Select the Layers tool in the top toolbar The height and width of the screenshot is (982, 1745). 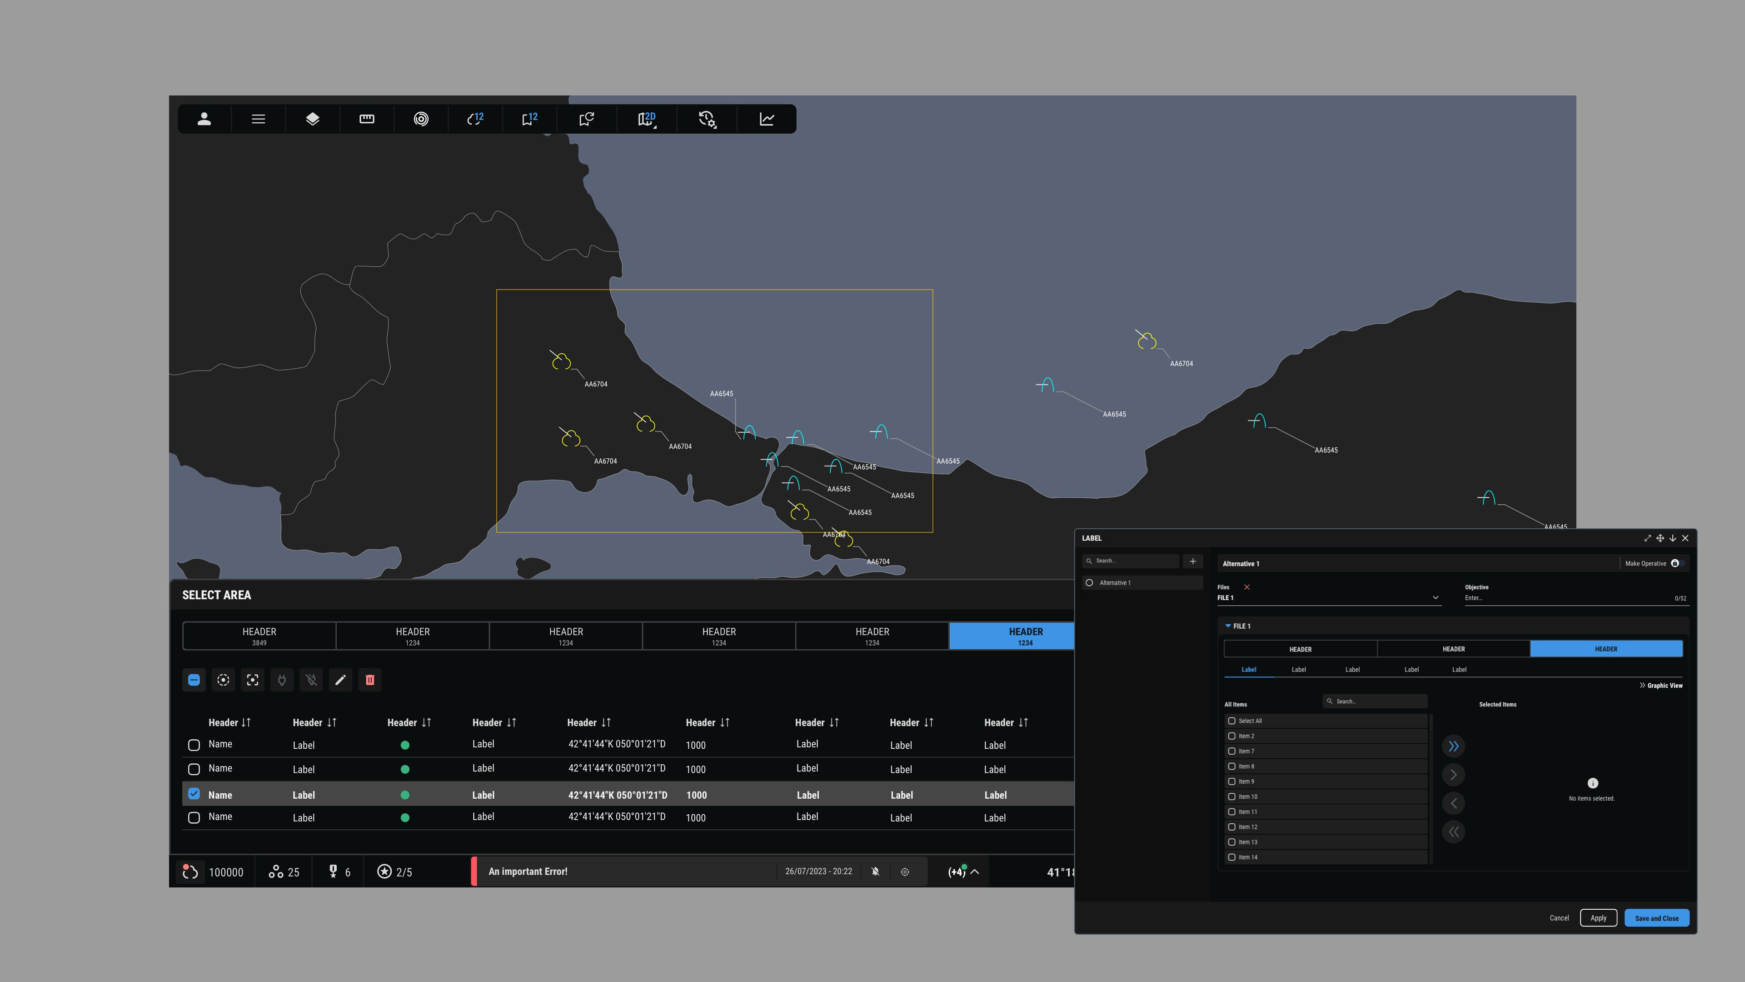click(312, 119)
